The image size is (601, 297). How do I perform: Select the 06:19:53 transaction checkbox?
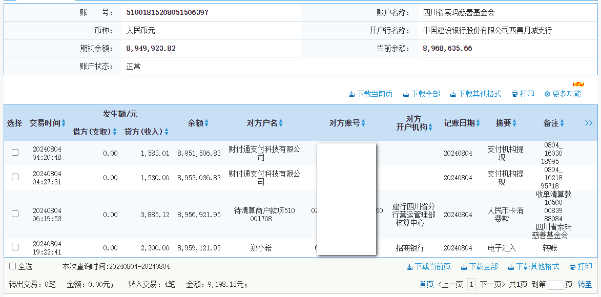(x=15, y=214)
